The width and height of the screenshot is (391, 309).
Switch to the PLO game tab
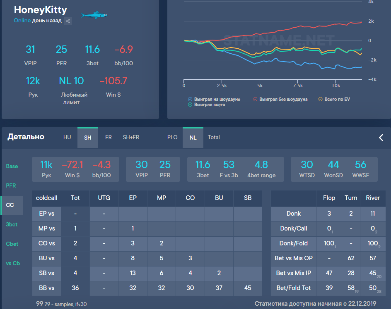pyautogui.click(x=172, y=138)
